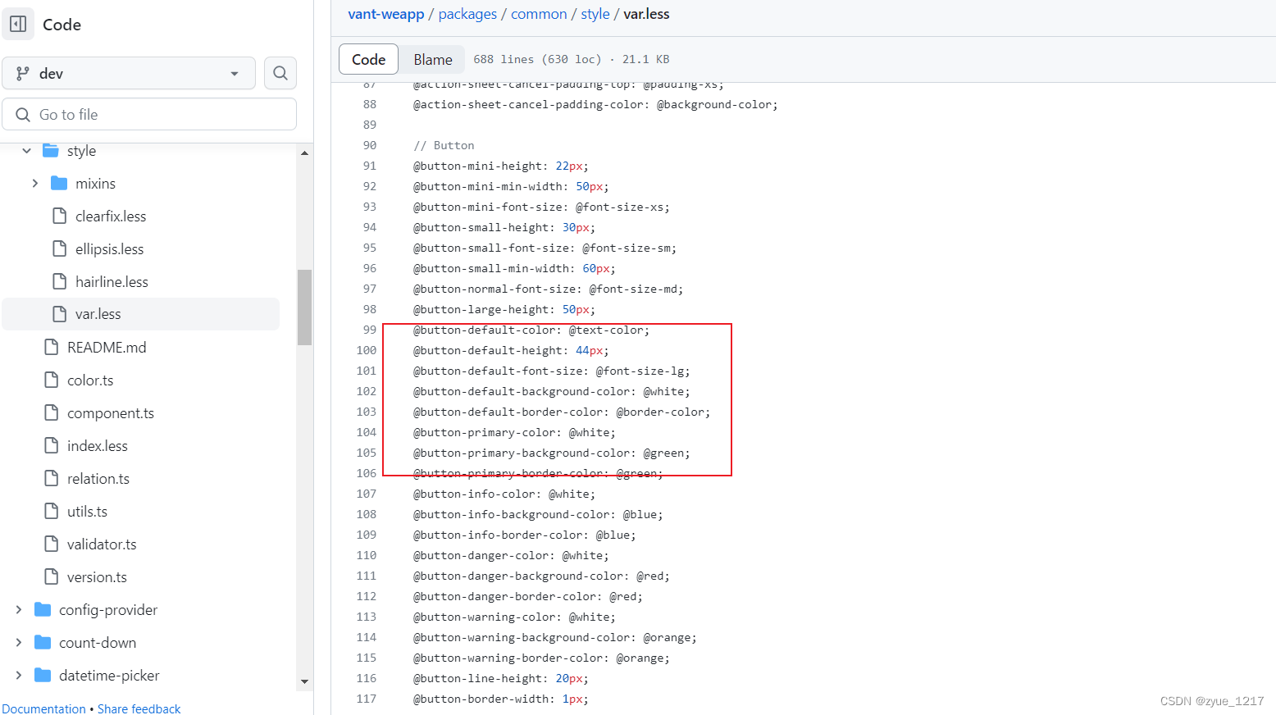Open the dev branch dropdown

[129, 73]
